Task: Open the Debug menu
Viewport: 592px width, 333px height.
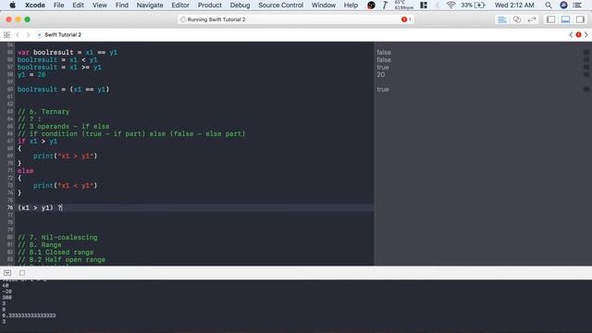Action: pos(240,5)
